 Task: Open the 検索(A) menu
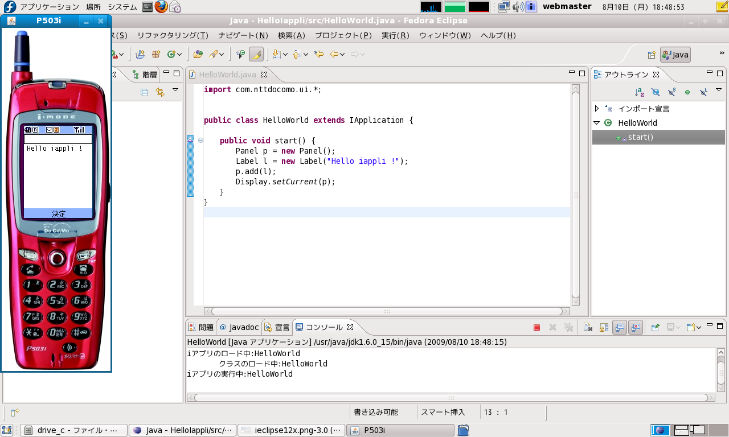(292, 35)
